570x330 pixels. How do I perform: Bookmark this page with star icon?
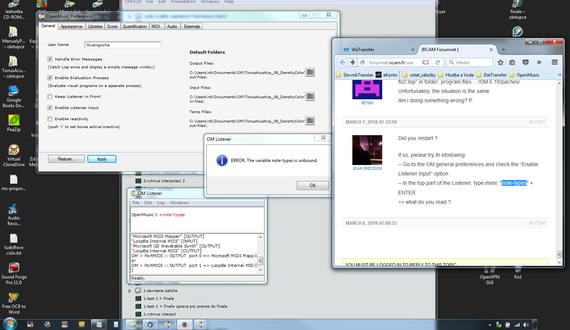tap(501, 62)
